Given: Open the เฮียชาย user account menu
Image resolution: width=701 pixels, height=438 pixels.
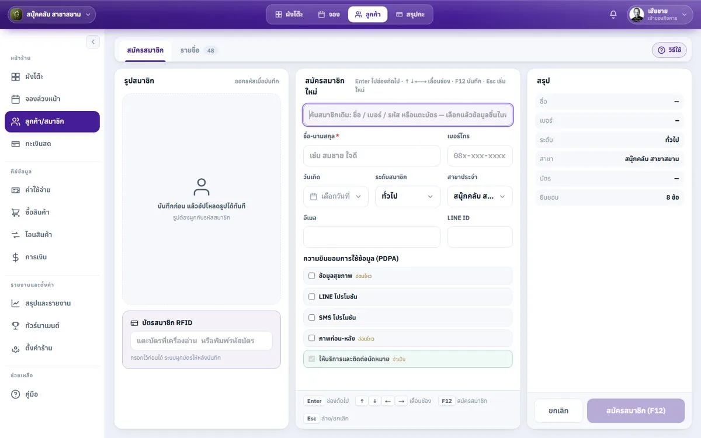Looking at the screenshot, I should 660,15.
